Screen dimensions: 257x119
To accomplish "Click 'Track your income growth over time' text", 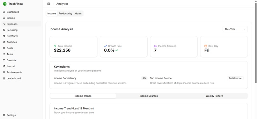I will pos(74,113).
